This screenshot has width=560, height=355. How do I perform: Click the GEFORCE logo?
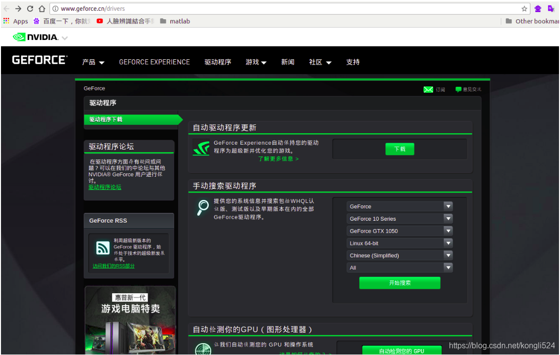coord(39,60)
